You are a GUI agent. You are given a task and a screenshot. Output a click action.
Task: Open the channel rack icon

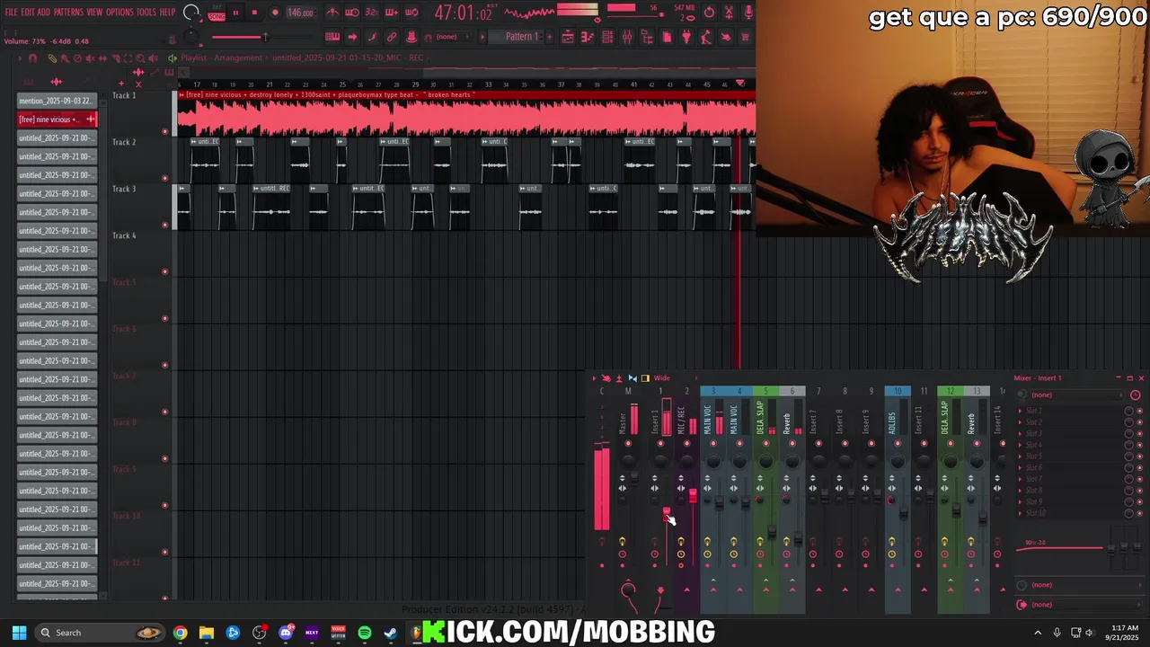click(x=607, y=37)
